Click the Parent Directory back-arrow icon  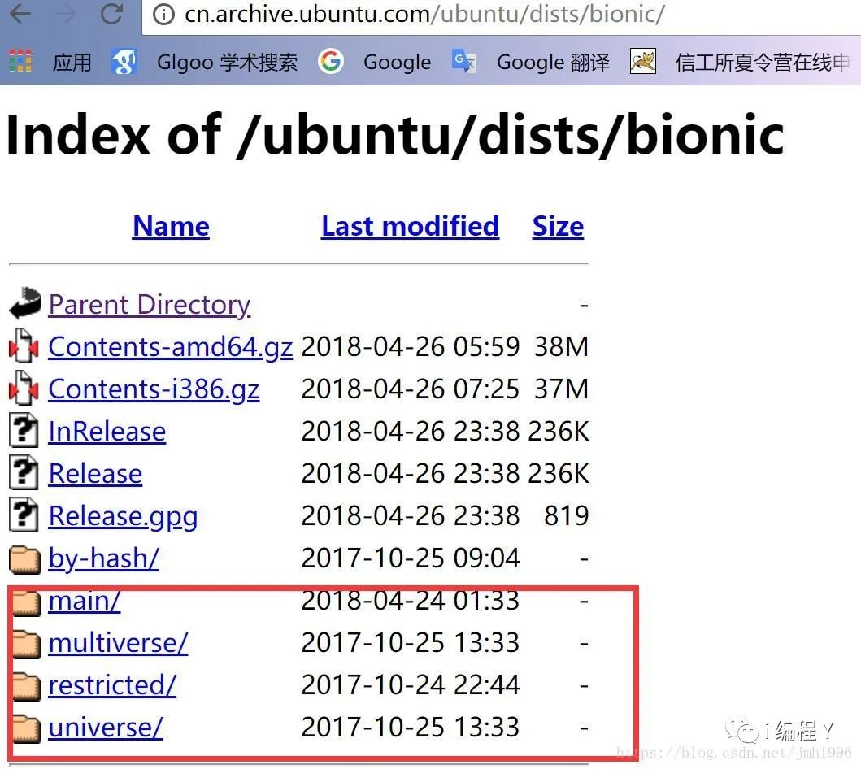(25, 303)
